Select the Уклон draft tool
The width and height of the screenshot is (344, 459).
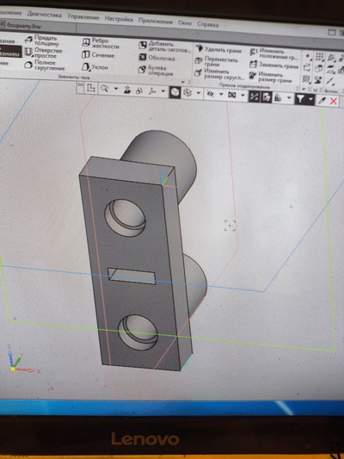point(95,67)
